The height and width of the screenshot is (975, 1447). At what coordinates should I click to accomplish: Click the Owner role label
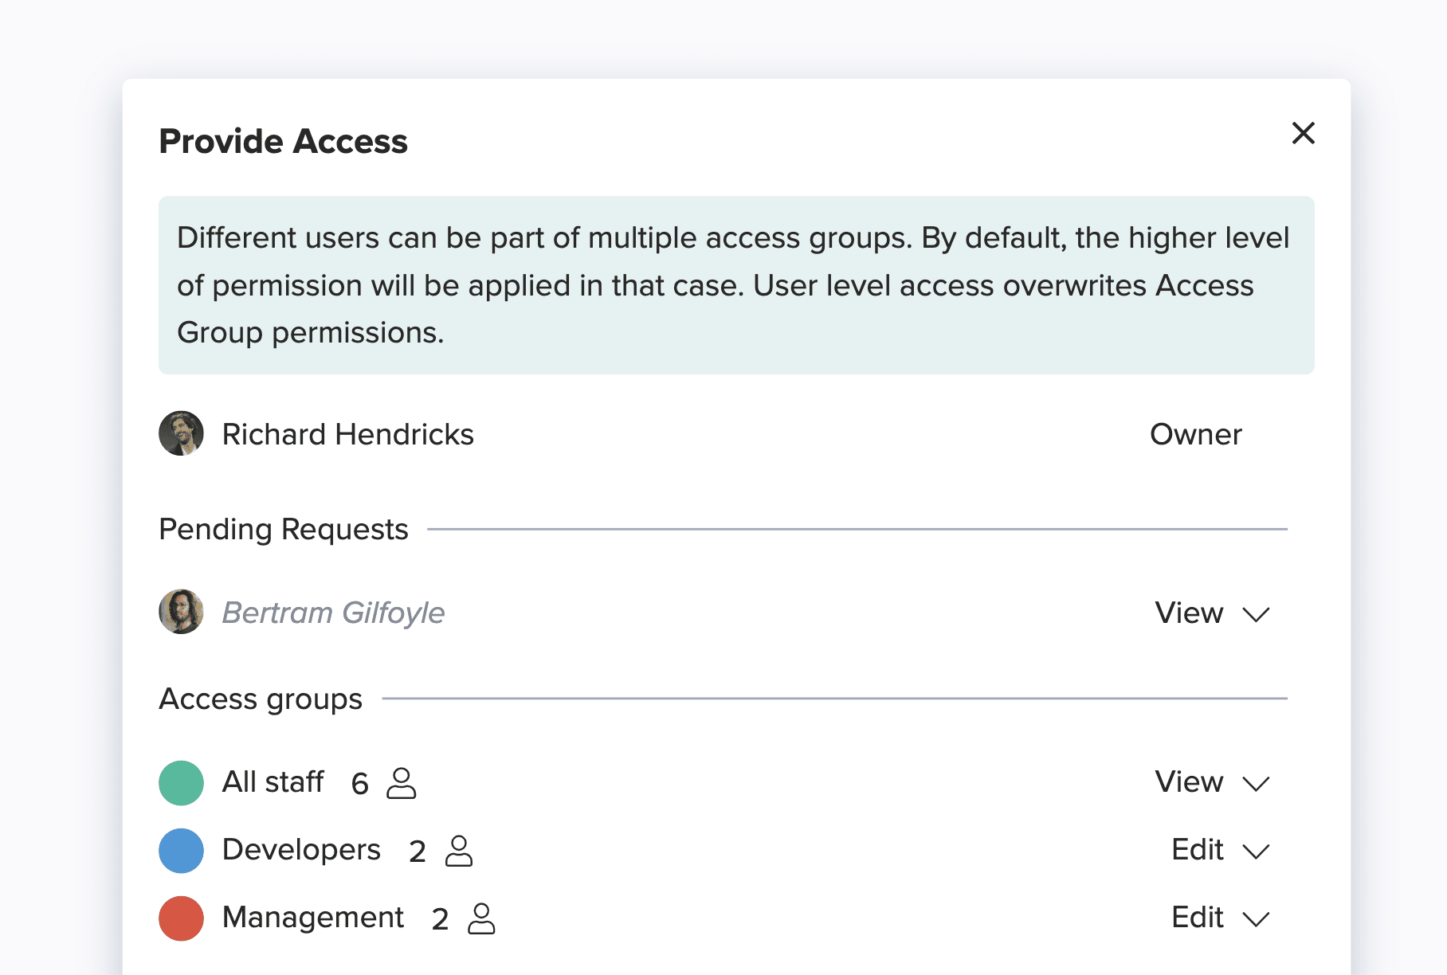tap(1195, 434)
